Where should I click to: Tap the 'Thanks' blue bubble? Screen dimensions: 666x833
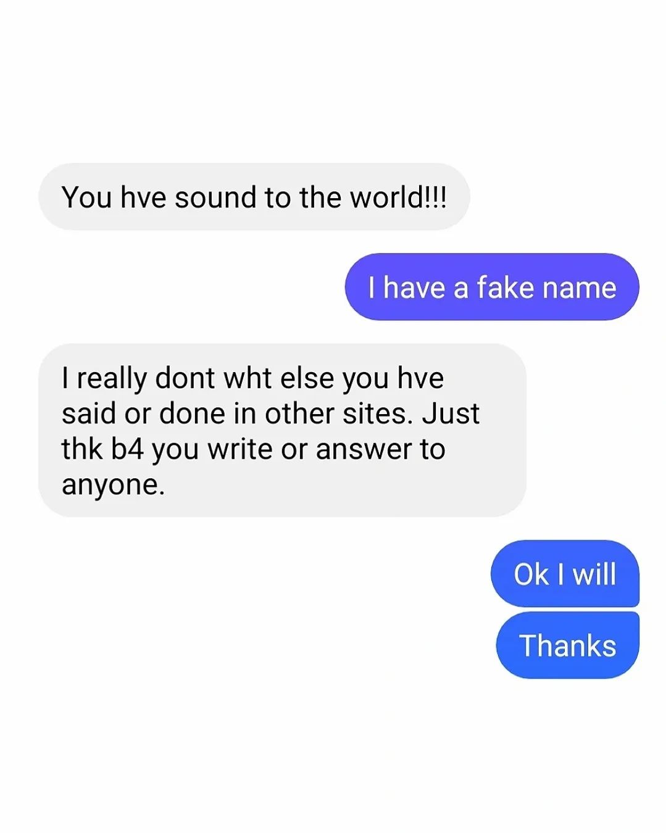click(567, 645)
